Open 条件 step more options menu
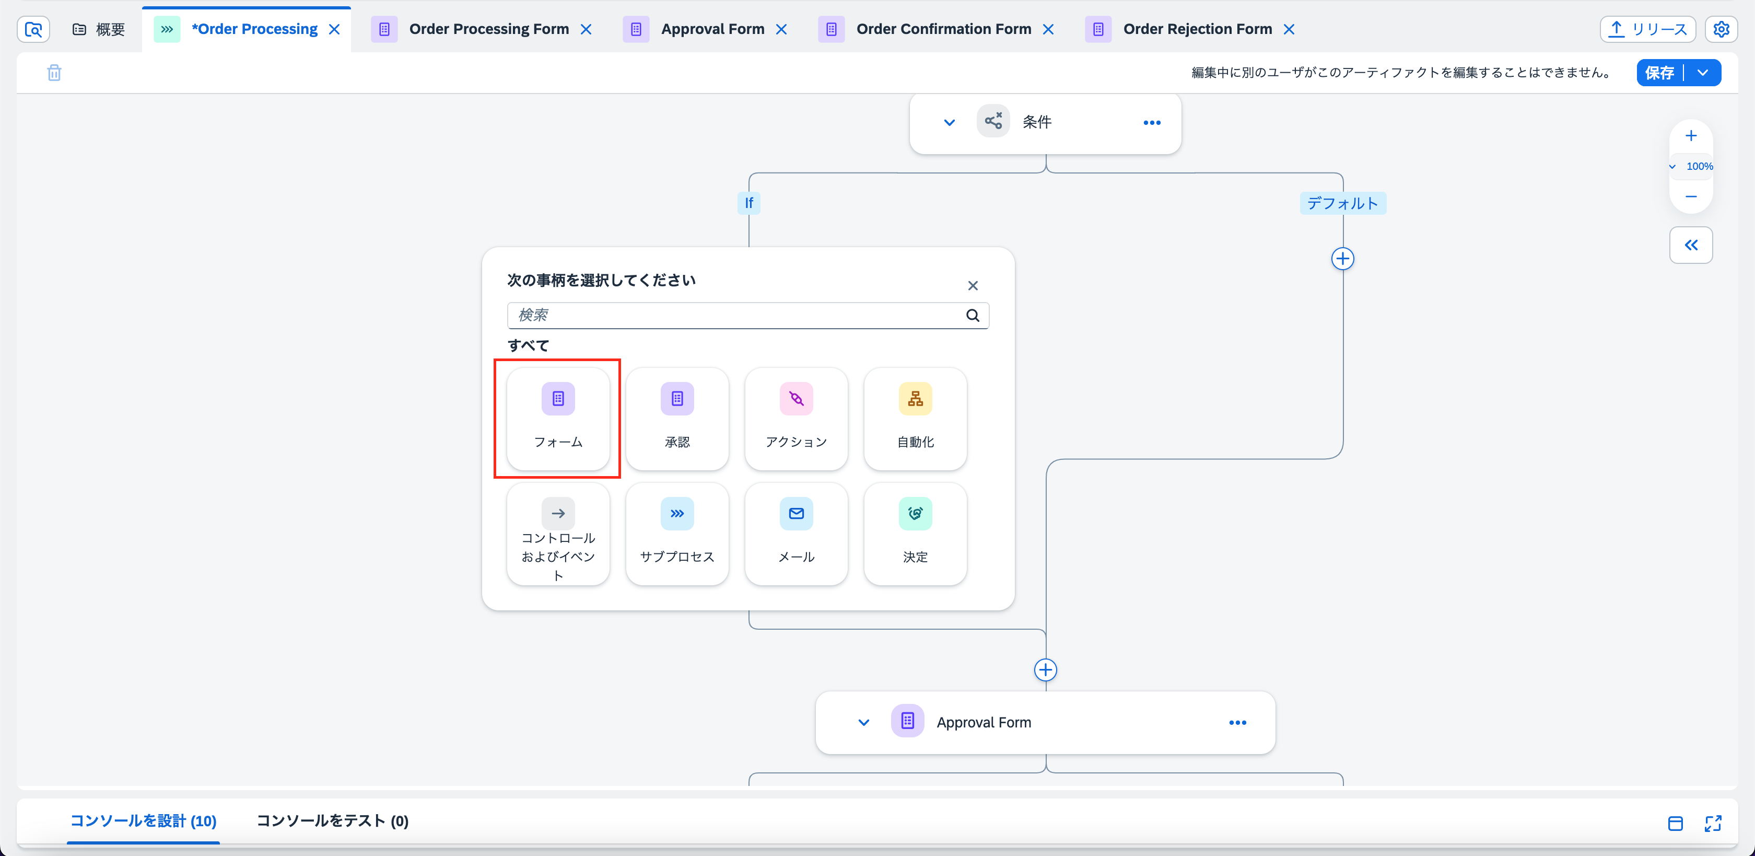Screen dimensions: 1755x856 click(1151, 123)
